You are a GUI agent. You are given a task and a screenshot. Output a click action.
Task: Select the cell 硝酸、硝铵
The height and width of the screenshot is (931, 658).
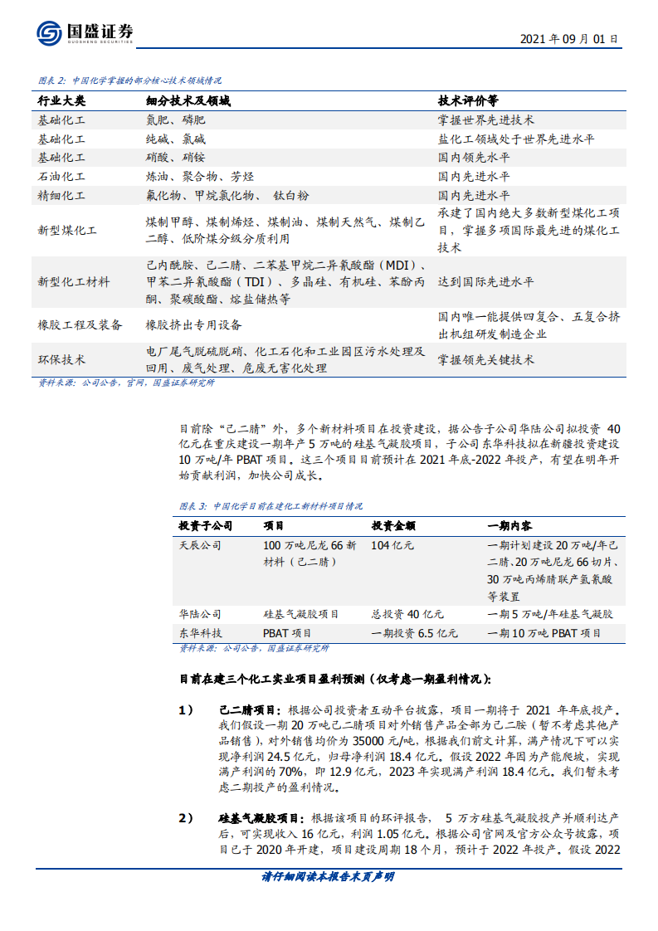tap(175, 158)
